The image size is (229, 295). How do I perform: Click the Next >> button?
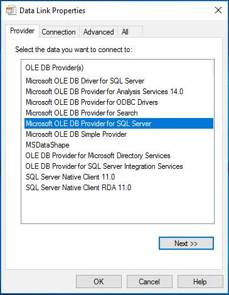186,244
